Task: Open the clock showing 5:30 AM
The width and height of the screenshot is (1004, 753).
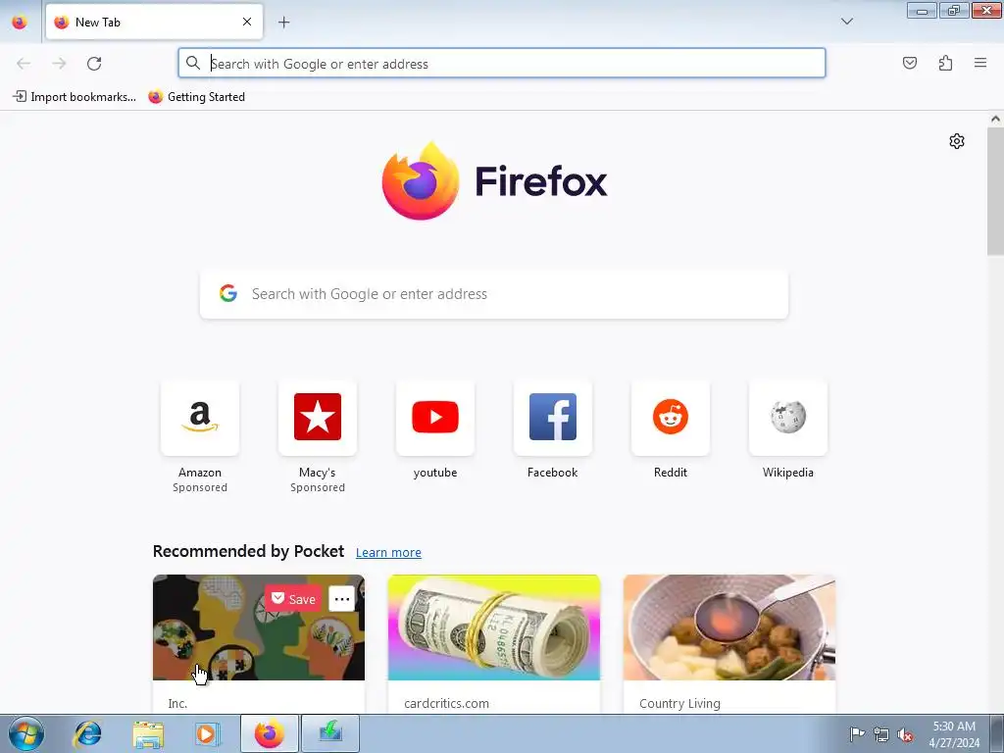Action: [x=954, y=733]
